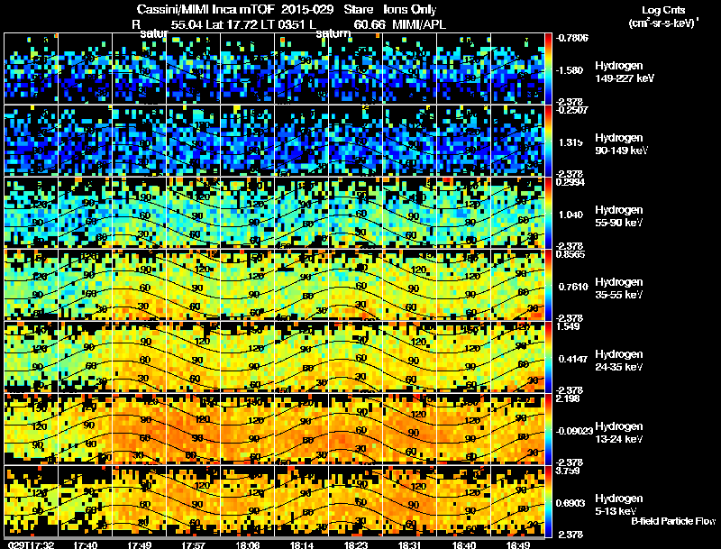
Task: Click the '18:14' time axis label
Action: (302, 544)
